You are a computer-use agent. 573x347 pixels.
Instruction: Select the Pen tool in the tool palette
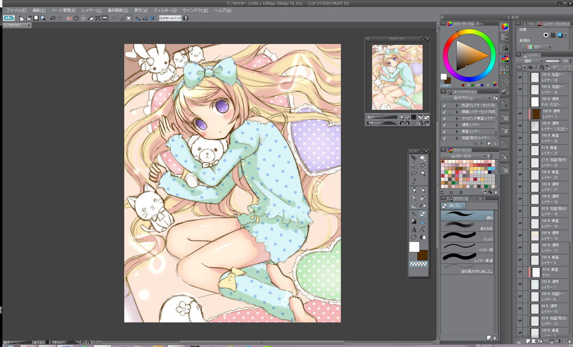tap(414, 190)
